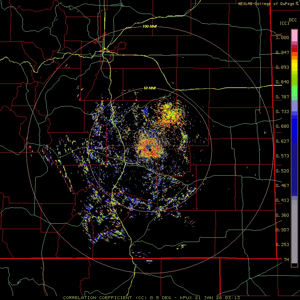Click the 0.627 value on the color scale
The height and width of the screenshot is (300, 300).
click(282, 141)
